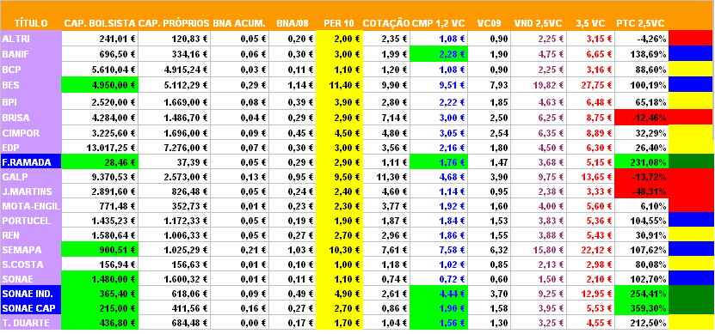Select cell 2.573,00 € in GALP row
The width and height of the screenshot is (715, 334).
pos(174,177)
